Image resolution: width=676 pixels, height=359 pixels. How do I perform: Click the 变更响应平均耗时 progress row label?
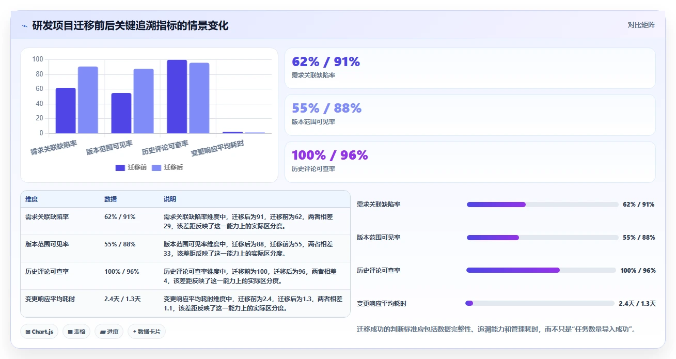(x=382, y=304)
